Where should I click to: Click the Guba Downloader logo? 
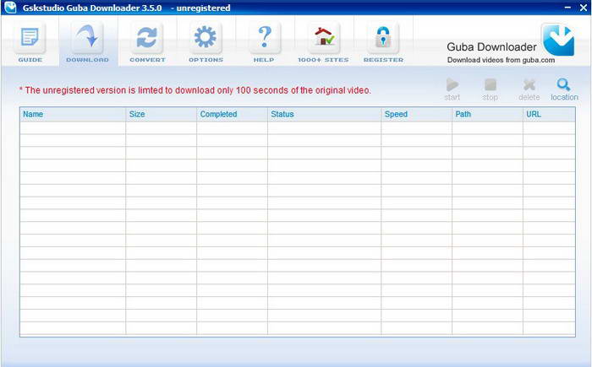(558, 40)
